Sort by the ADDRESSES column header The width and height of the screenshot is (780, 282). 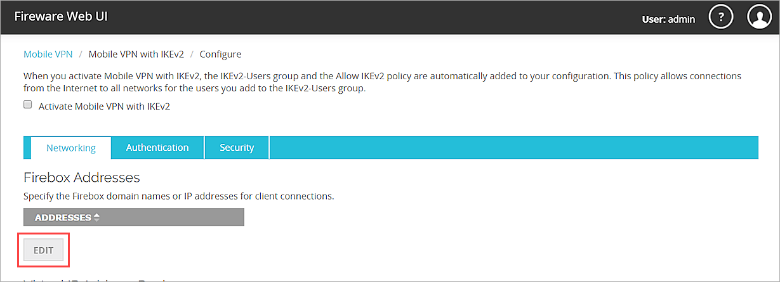(63, 217)
